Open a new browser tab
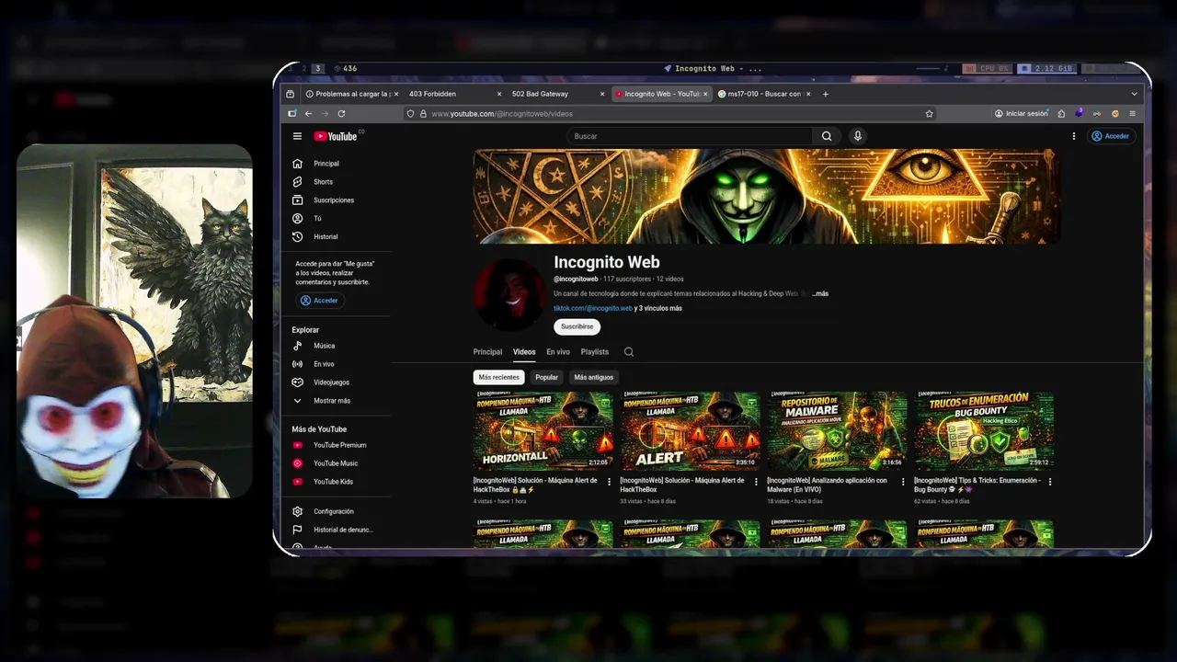 [x=825, y=94]
